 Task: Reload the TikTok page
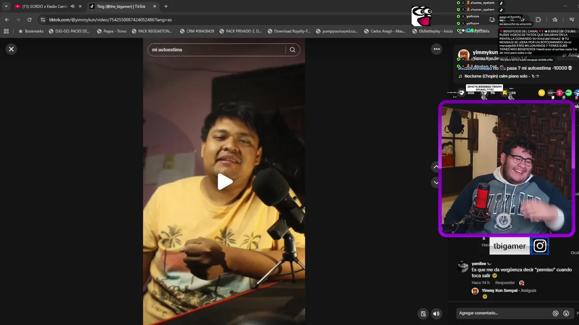[29, 20]
